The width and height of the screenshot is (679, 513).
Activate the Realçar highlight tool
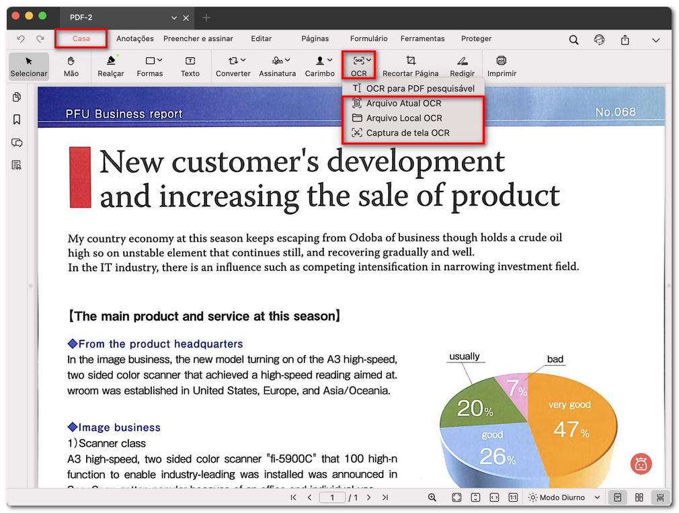111,66
